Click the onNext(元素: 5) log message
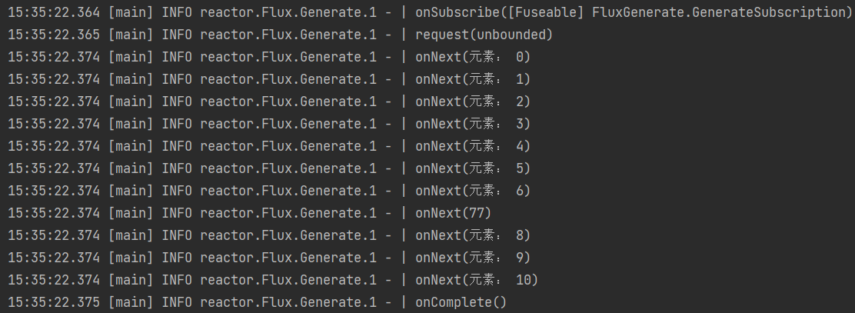Screen dimensions: 855x313 472,168
